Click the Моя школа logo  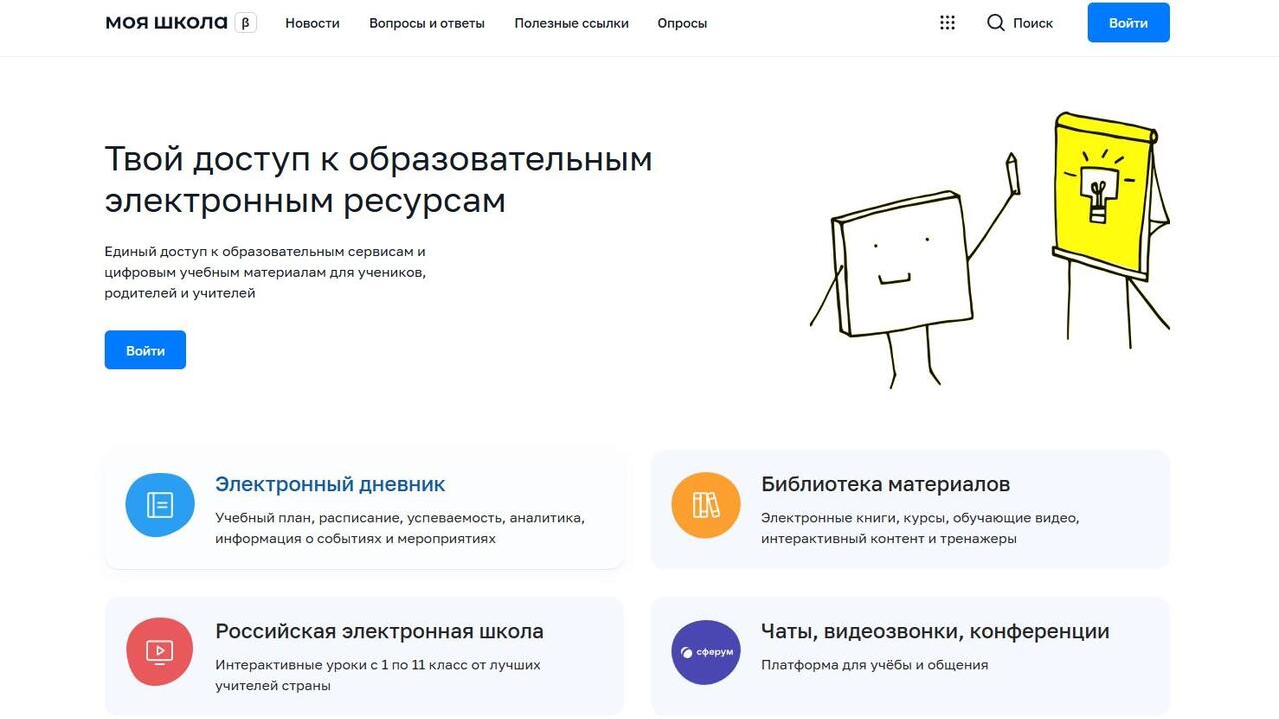pyautogui.click(x=166, y=22)
